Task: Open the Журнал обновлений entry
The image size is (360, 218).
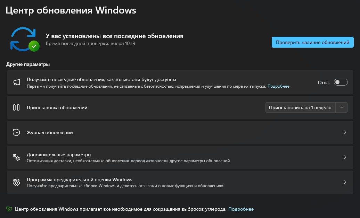Action: (50, 132)
